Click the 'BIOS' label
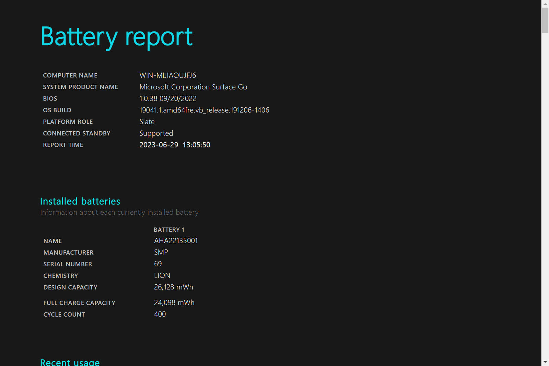Image resolution: width=549 pixels, height=366 pixels. (x=50, y=99)
